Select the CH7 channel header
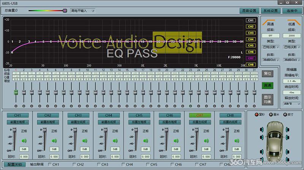Image resolution: width=304 pixels, height=170 pixels. click(200, 115)
